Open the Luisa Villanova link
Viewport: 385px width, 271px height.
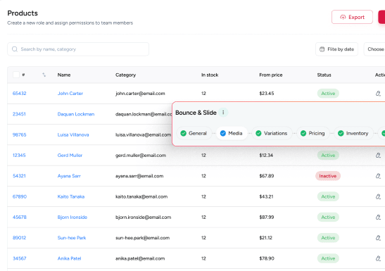tap(73, 134)
